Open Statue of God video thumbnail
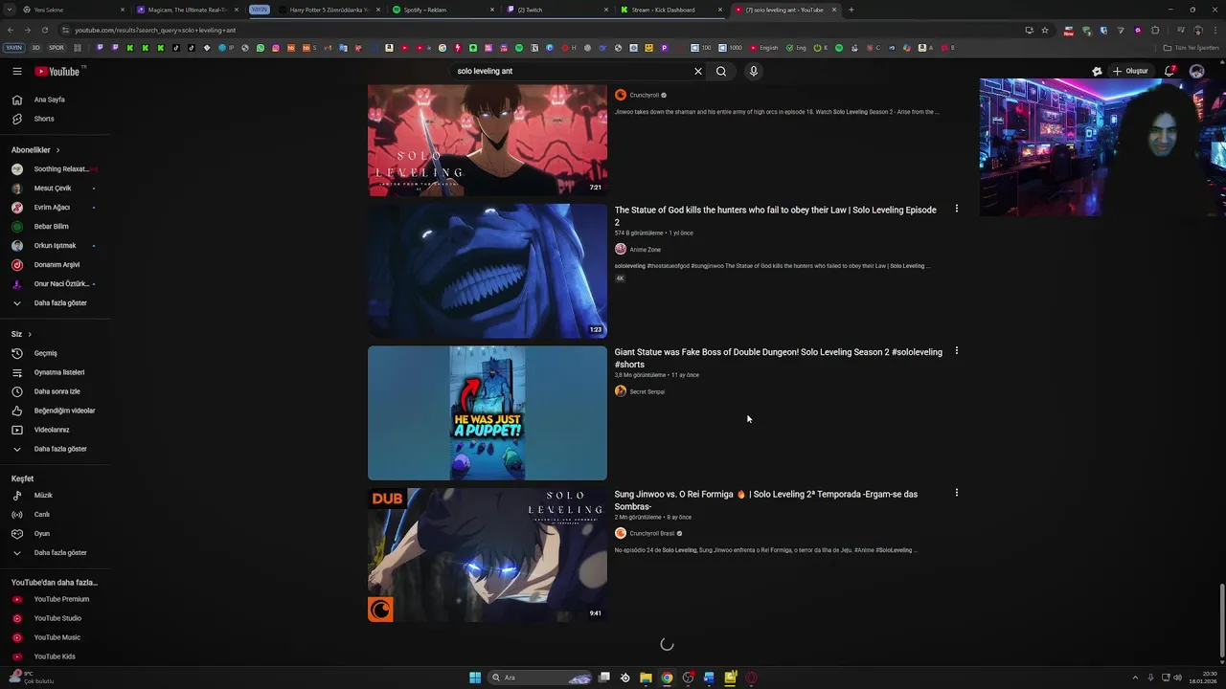1226x689 pixels. tap(488, 271)
